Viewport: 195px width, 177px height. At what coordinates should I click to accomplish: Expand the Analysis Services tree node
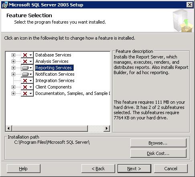point(13,61)
